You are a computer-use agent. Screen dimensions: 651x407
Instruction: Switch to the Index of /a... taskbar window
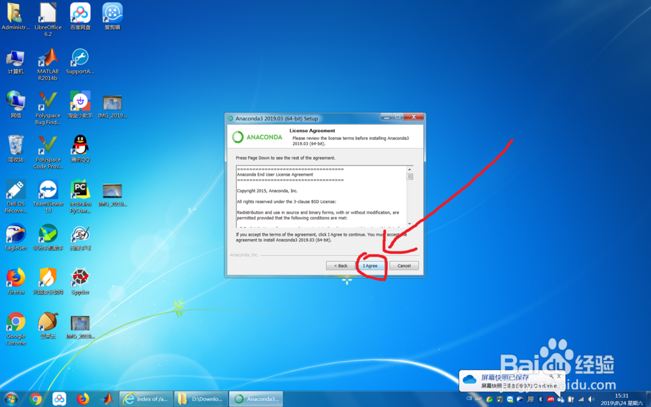tap(146, 399)
